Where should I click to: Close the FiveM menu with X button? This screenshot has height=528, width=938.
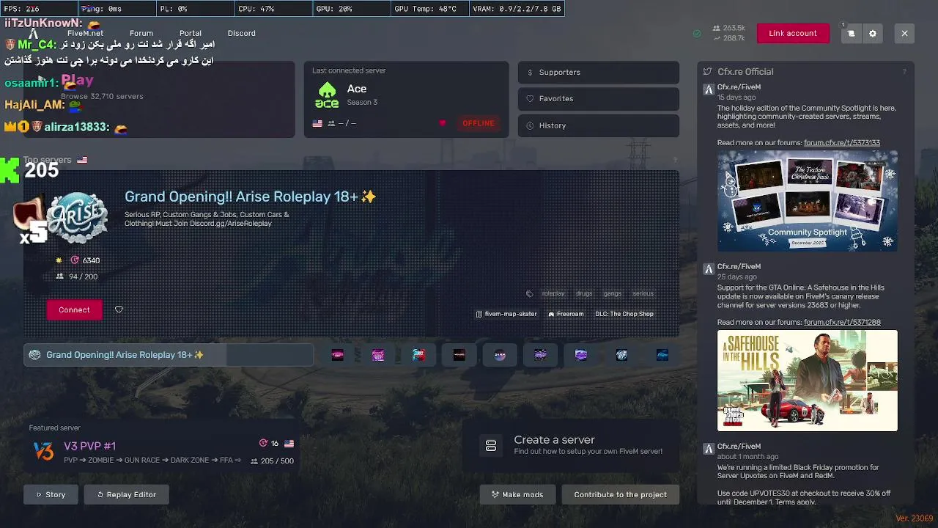(x=904, y=33)
